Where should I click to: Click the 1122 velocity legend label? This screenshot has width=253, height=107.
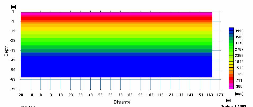[x=239, y=74]
